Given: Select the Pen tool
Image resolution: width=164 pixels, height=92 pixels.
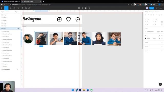Looking at the screenshot, I should (18, 8).
